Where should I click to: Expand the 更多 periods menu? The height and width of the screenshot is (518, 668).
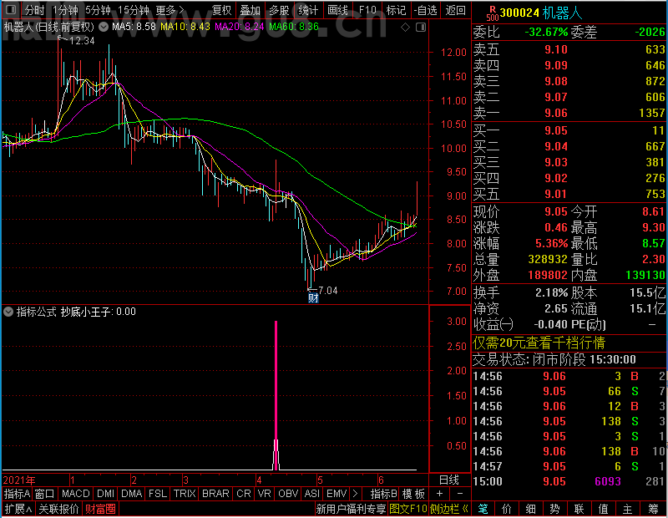point(170,10)
